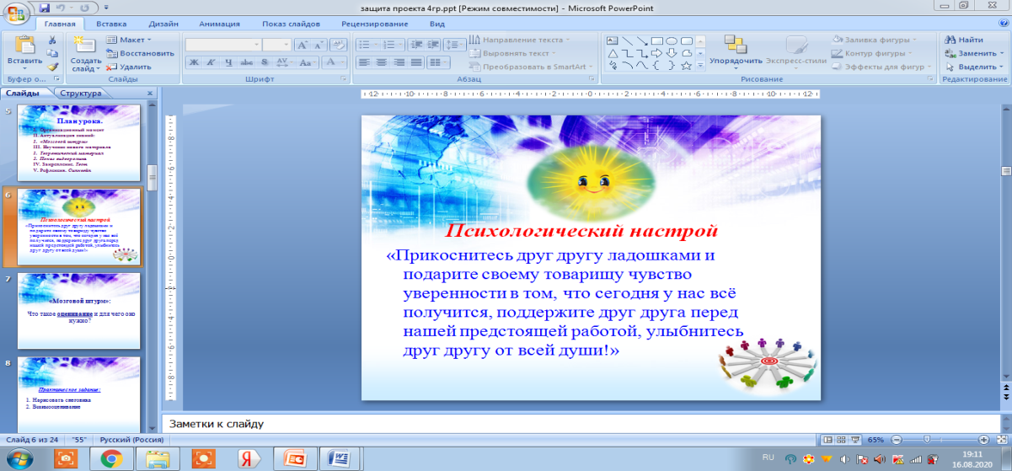
Task: Open the Рецензирование ribbon tab
Action: click(x=375, y=24)
